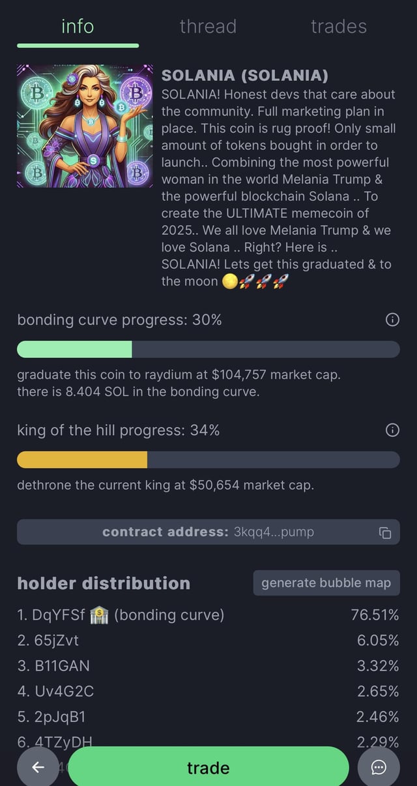Tap the back arrow button
Image resolution: width=417 pixels, height=786 pixels.
point(38,767)
